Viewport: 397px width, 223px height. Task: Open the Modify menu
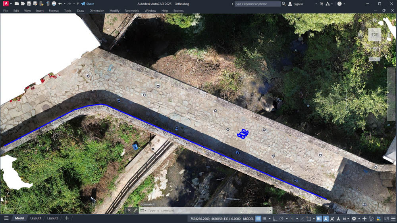[x=114, y=11]
